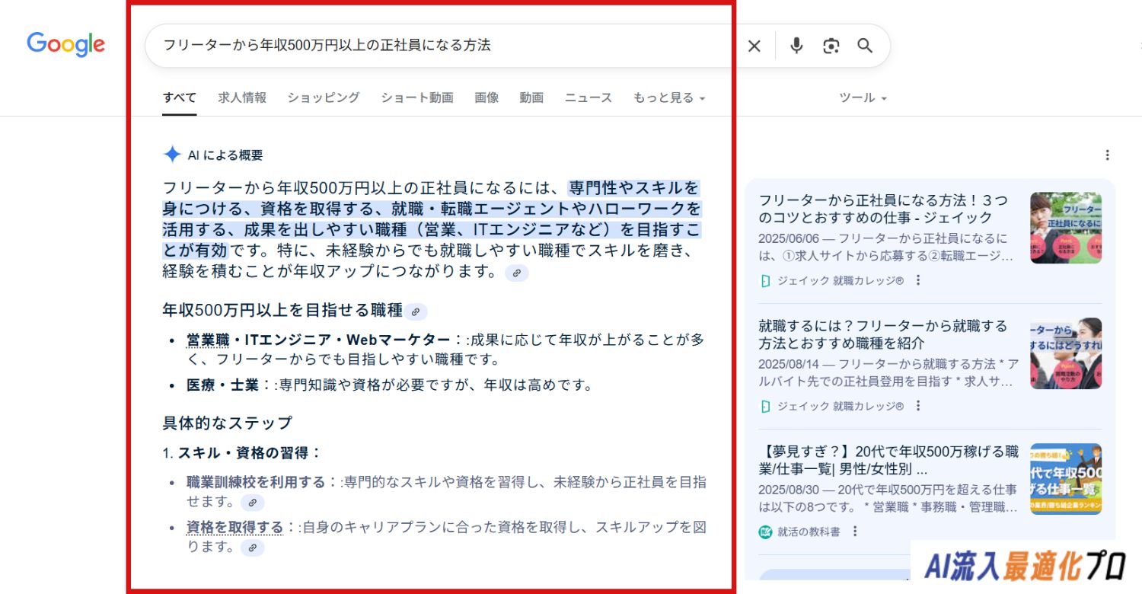Switch to the 求人情報 tab
This screenshot has width=1142, height=594.
(242, 97)
